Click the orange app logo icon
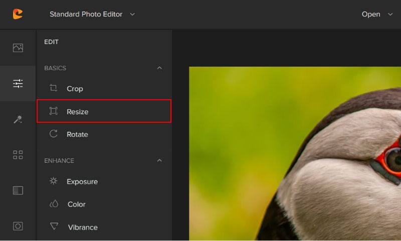Viewport: 401px width, 241px height. [x=18, y=14]
